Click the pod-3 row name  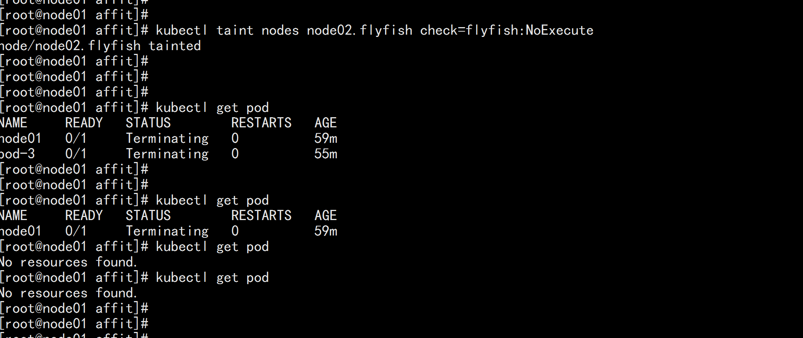click(17, 154)
